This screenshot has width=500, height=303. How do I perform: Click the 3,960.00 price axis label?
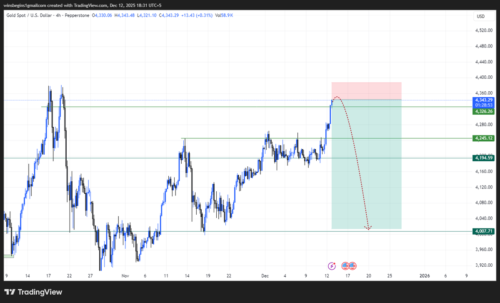[x=484, y=250]
